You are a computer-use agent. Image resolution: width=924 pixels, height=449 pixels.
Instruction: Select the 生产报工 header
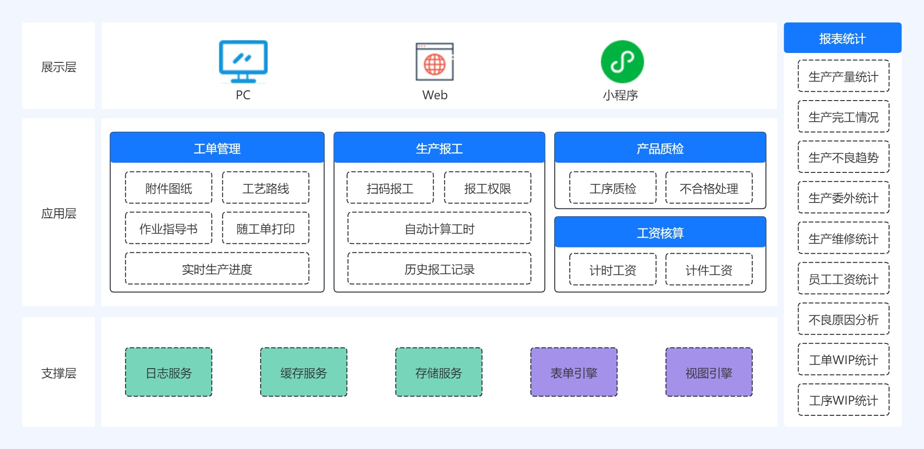pyautogui.click(x=439, y=148)
